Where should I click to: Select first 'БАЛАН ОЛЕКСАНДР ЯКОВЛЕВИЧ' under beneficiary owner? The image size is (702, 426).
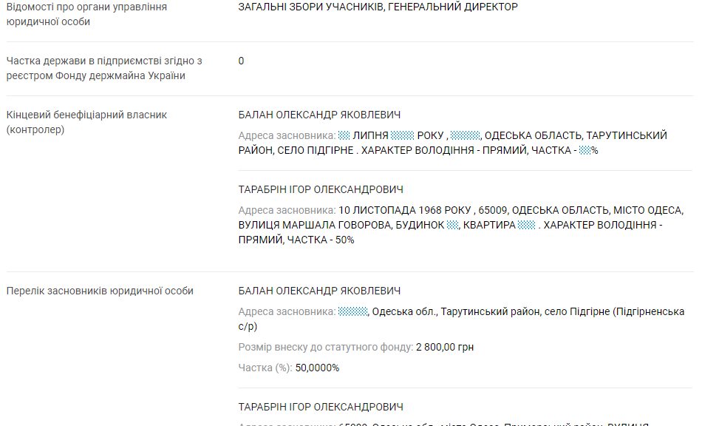[x=319, y=115]
